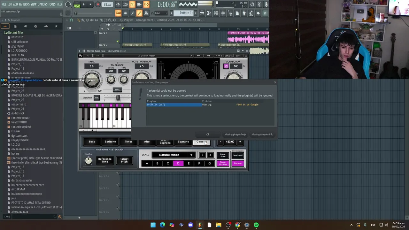Toggle note A in the scale row
409x230 pixels.
(x=147, y=164)
